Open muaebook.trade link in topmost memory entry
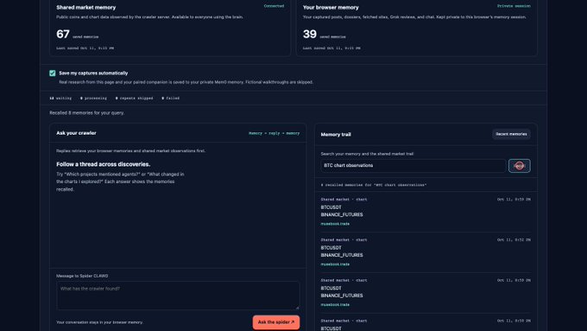The image size is (587, 331). coord(335,224)
